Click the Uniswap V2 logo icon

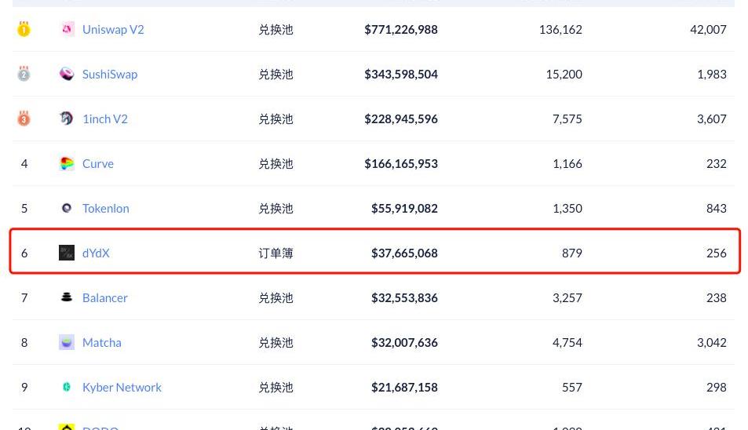point(67,29)
